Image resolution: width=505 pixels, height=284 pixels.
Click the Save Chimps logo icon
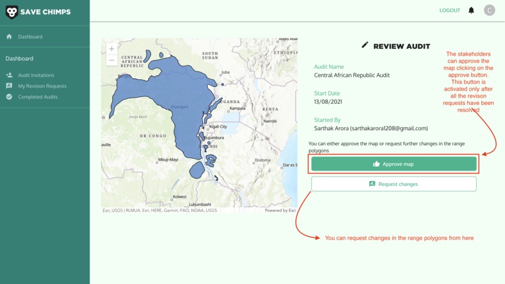coord(12,13)
